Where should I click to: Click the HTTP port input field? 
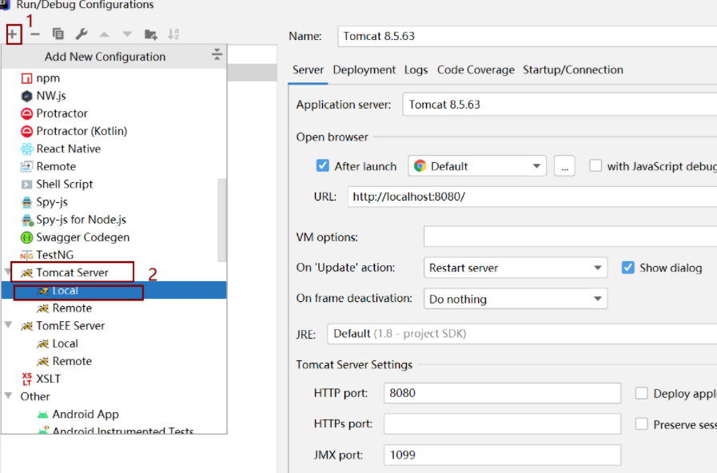click(502, 393)
